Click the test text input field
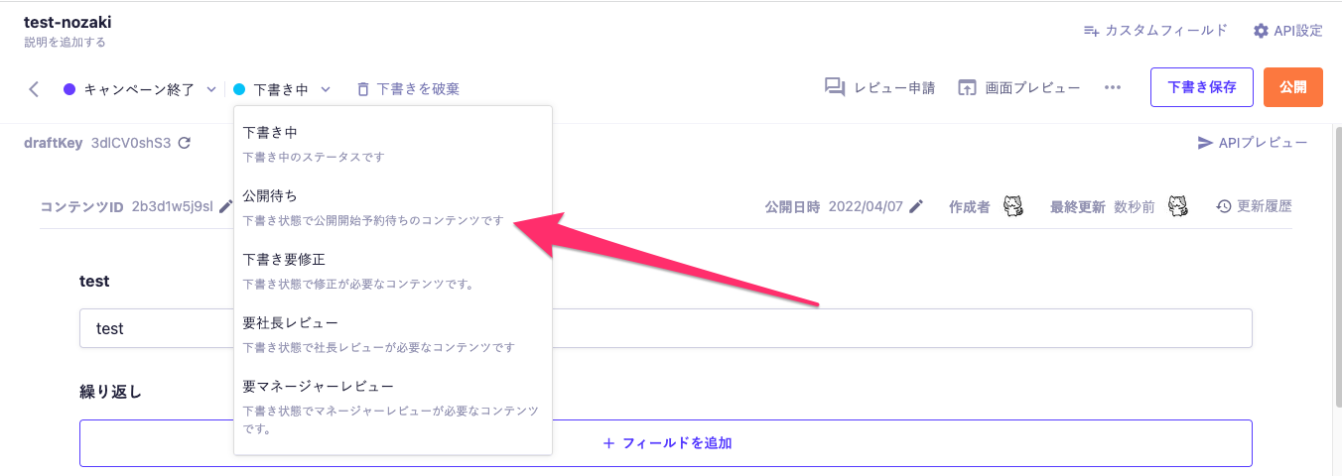Screen dimensions: 1342x476 point(893,328)
